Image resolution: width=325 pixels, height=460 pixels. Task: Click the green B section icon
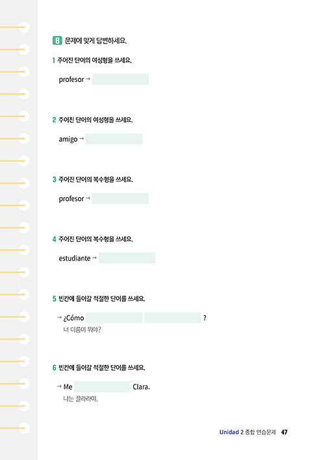[x=57, y=40]
